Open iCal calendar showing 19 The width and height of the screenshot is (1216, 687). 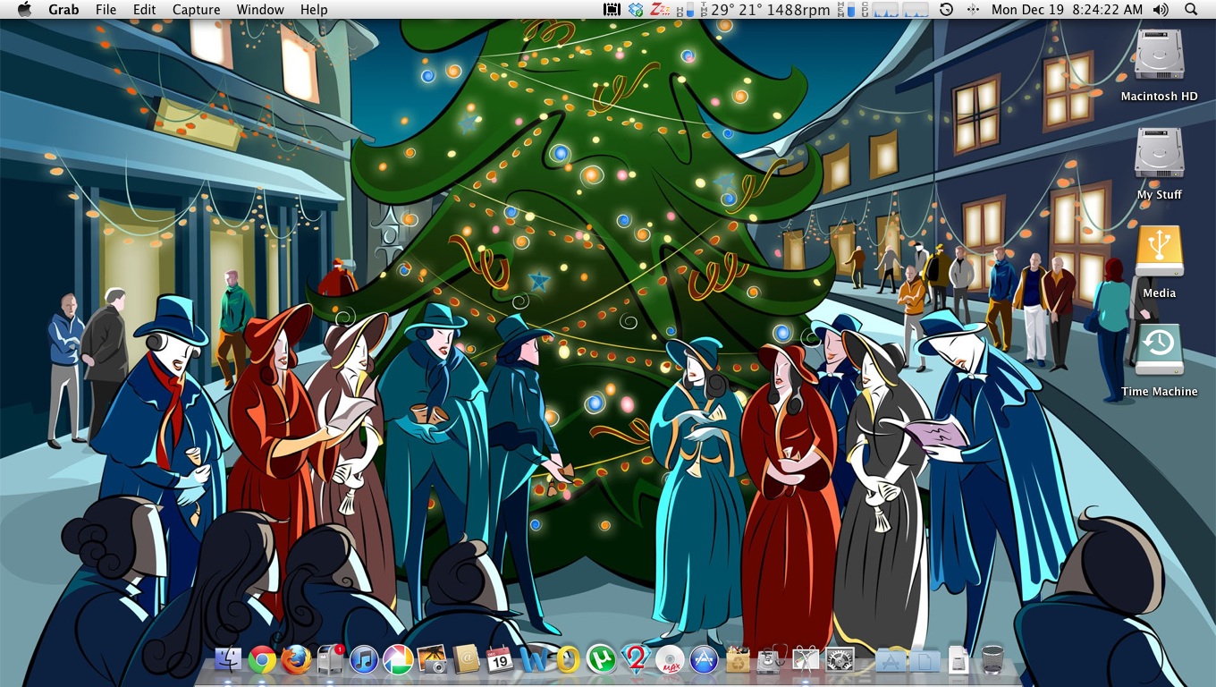(500, 660)
